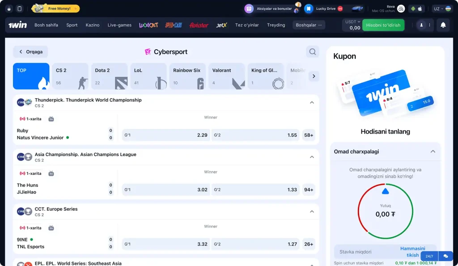Go to Bosh sahifa home page
The image size is (458, 266).
tap(46, 25)
